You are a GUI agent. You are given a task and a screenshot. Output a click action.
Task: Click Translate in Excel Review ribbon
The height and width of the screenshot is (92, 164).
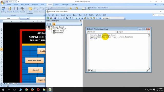click(x=23, y=10)
